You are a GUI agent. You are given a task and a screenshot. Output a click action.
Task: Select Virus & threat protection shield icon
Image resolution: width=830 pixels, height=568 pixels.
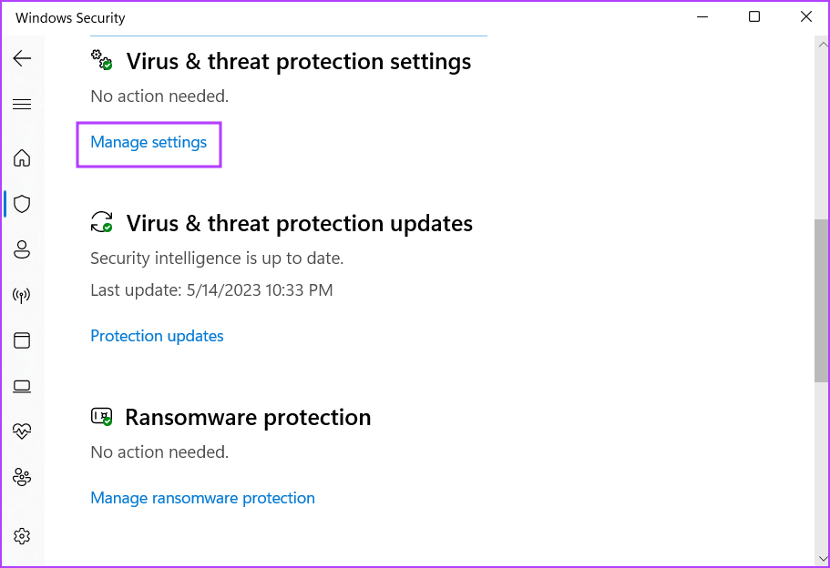[22, 204]
